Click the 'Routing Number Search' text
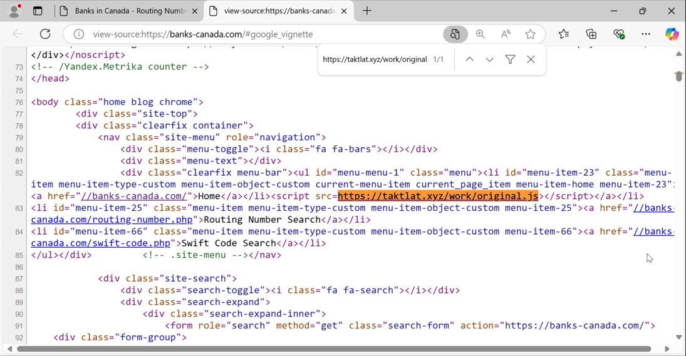686x356 pixels. [x=262, y=220]
